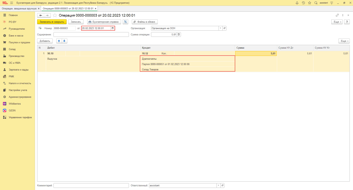The height and width of the screenshot is (190, 353).
Task: Expand the Организация dropdown list
Action: pyautogui.click(x=220, y=28)
